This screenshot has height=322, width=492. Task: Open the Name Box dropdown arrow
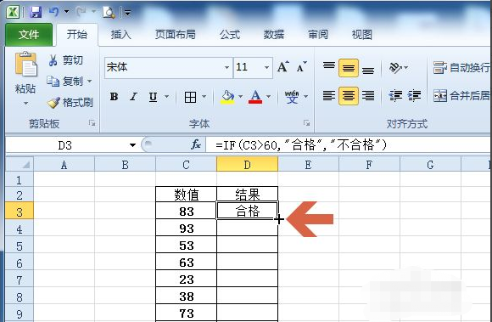click(132, 145)
